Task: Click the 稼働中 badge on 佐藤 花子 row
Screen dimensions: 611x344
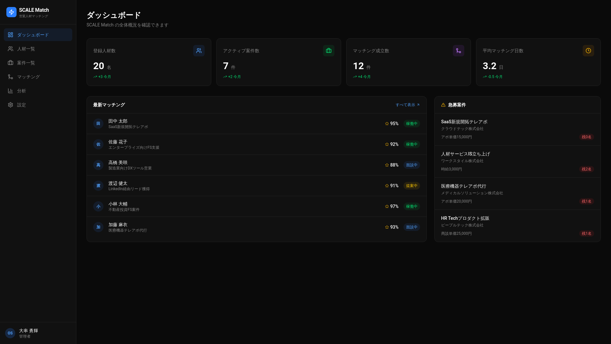Action: click(411, 144)
